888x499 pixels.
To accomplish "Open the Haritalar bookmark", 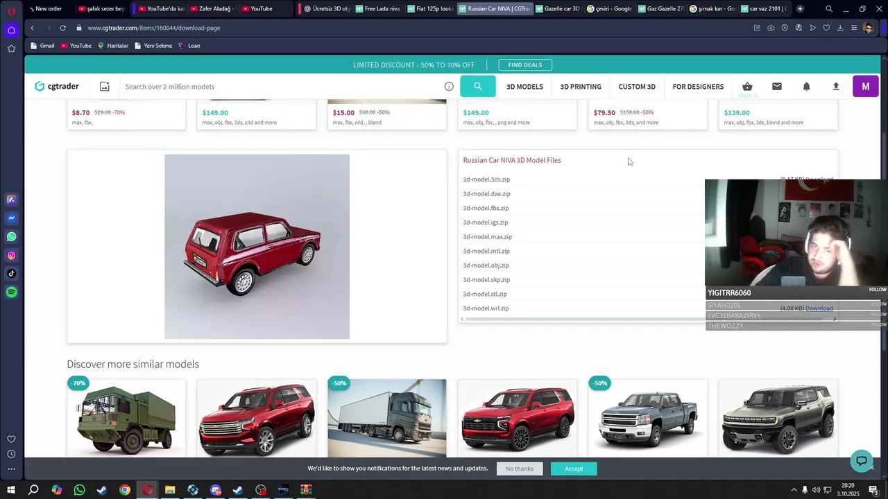I will pos(113,46).
